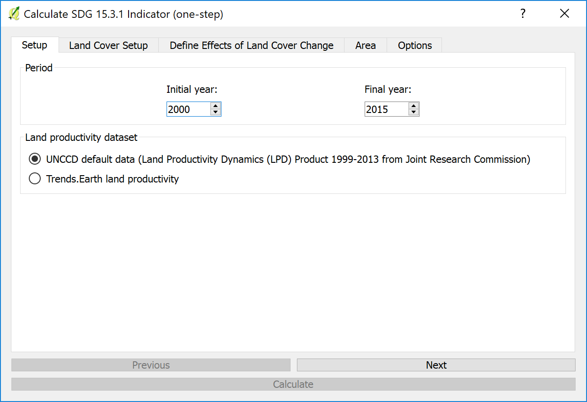Click the QGIS logo in title bar

14,14
